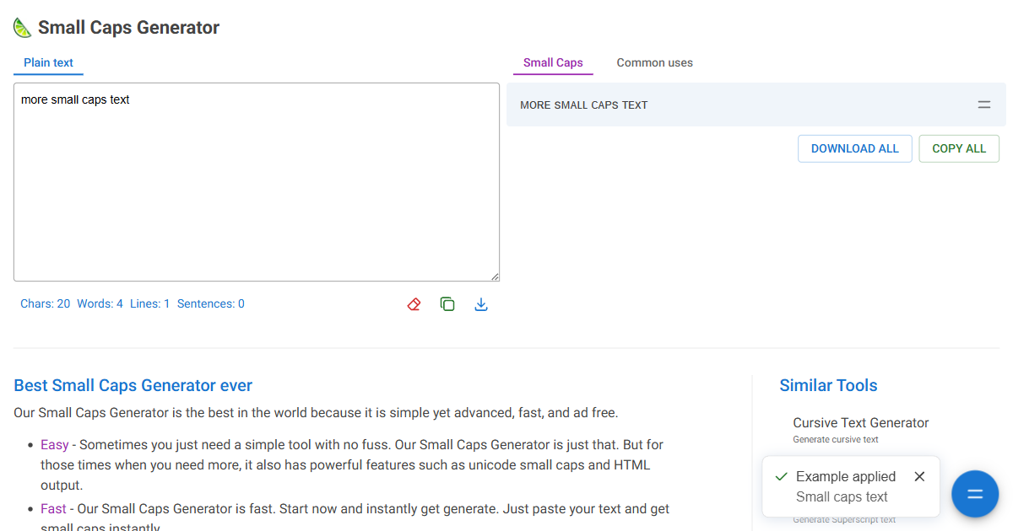Open the options icon on the small caps result row
The width and height of the screenshot is (1013, 531).
point(984,105)
